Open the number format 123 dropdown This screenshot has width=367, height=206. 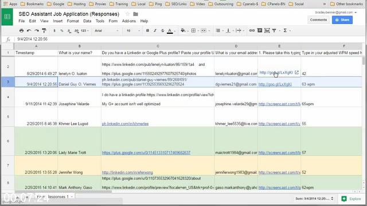point(85,30)
